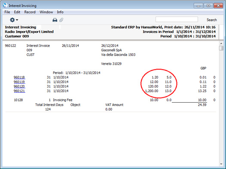Open the Record menu
This screenshot has width=226, height=169.
pyautogui.click(x=30, y=12)
